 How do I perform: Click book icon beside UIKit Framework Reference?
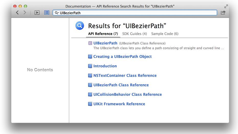[90, 104]
